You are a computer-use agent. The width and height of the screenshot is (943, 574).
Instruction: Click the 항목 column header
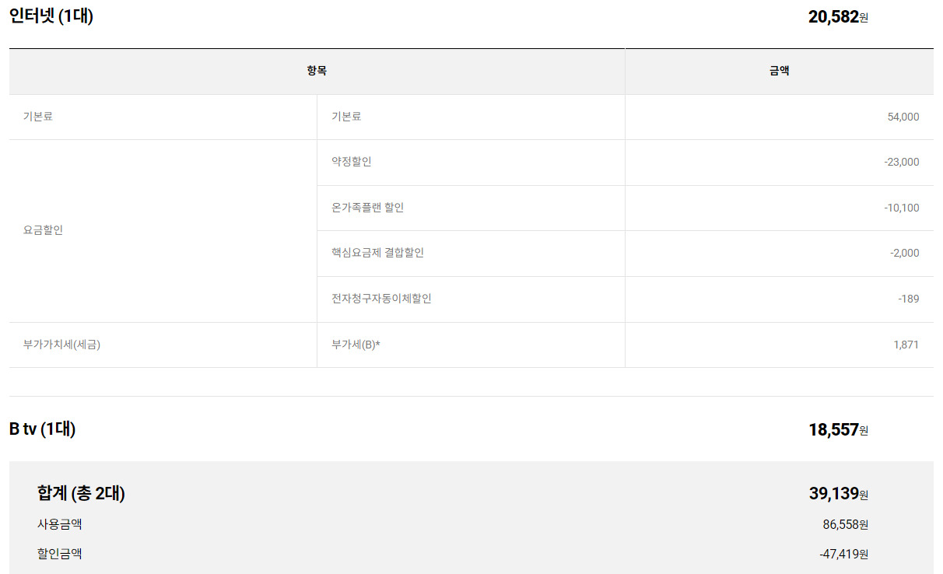[317, 71]
